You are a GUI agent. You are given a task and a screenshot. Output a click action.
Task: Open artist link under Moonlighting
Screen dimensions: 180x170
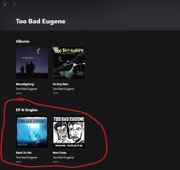click(27, 89)
